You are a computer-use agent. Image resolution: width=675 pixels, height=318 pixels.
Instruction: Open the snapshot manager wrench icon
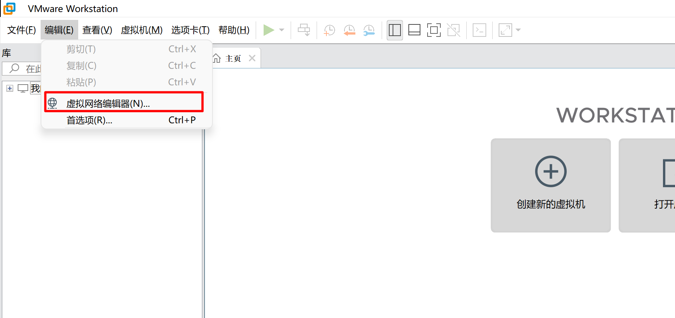click(x=369, y=30)
